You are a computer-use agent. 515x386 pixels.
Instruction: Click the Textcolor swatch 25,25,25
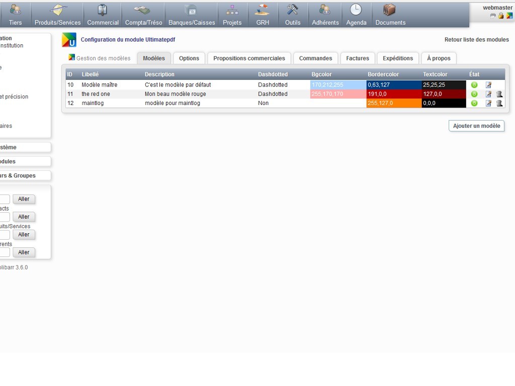tap(444, 84)
